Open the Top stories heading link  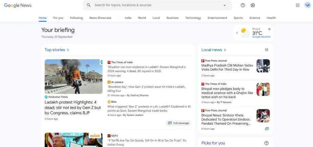coord(55,50)
